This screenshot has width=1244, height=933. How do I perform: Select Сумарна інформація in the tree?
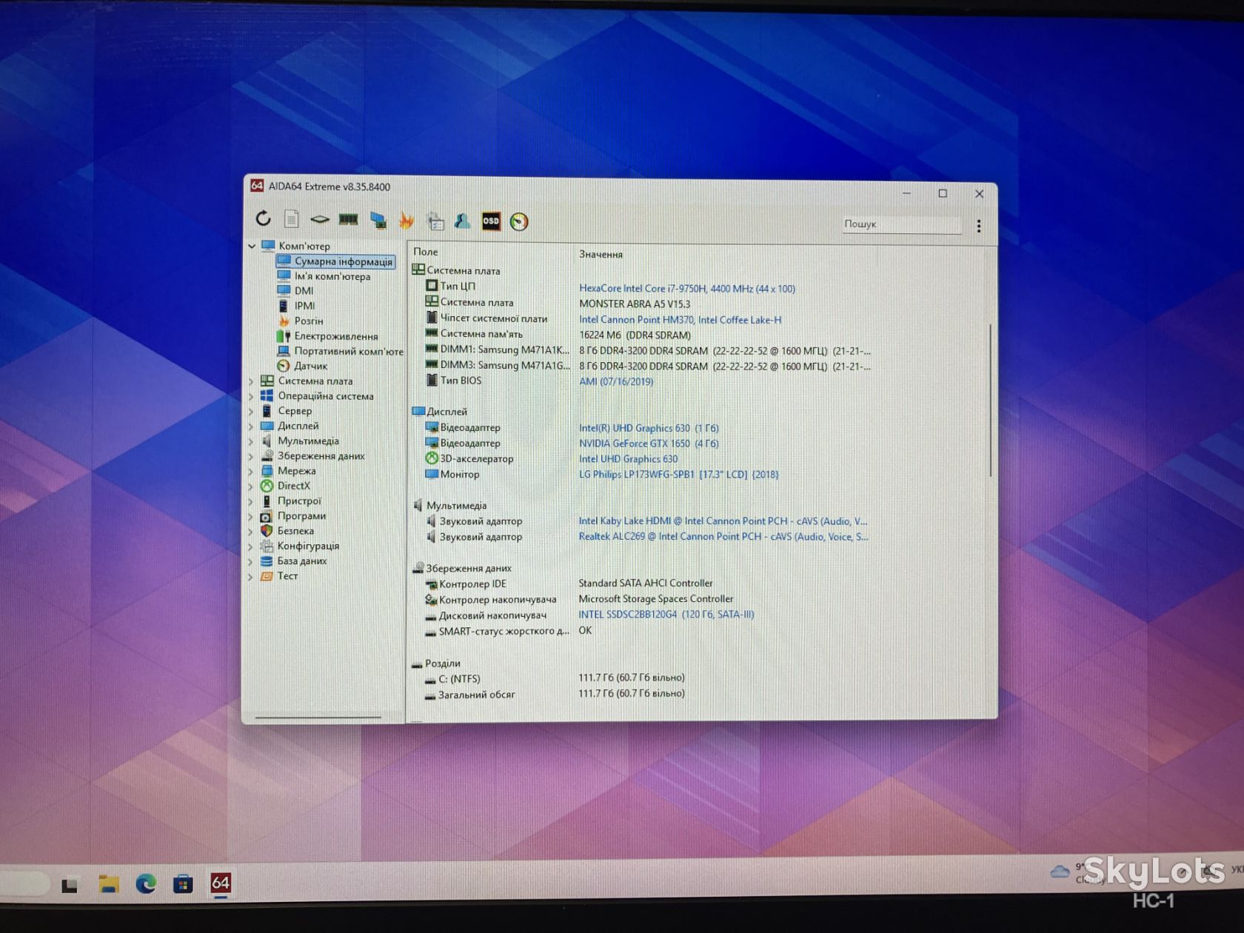coord(343,261)
